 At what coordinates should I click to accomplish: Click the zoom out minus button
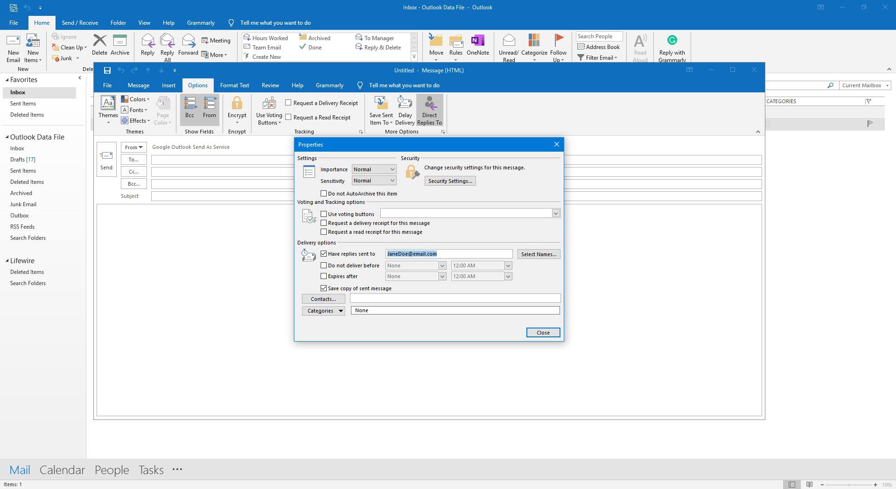pos(822,484)
